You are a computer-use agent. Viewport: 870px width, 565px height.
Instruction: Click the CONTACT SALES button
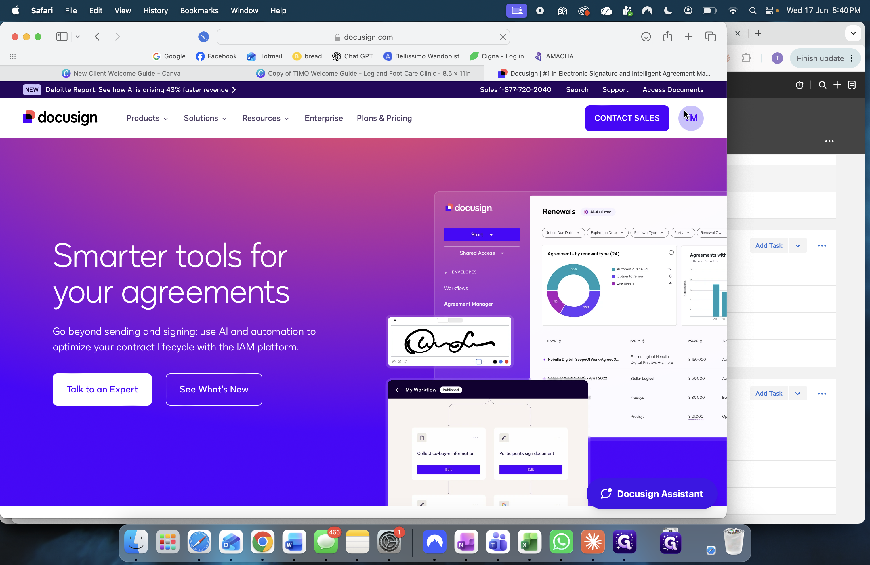click(627, 119)
